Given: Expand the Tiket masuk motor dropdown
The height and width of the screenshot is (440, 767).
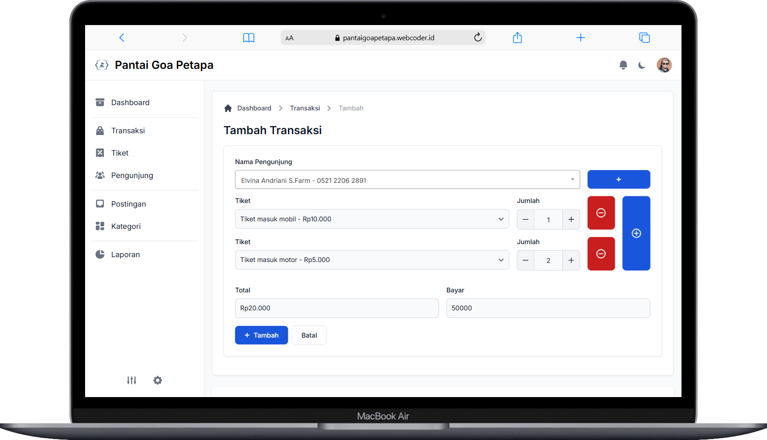Looking at the screenshot, I should point(372,260).
